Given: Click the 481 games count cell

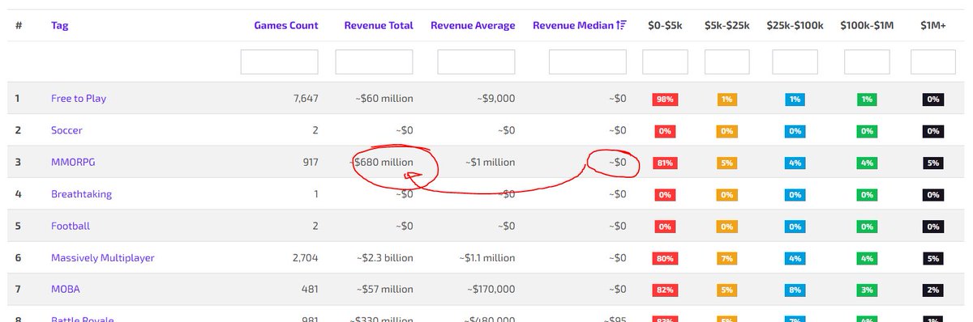Looking at the screenshot, I should (310, 290).
